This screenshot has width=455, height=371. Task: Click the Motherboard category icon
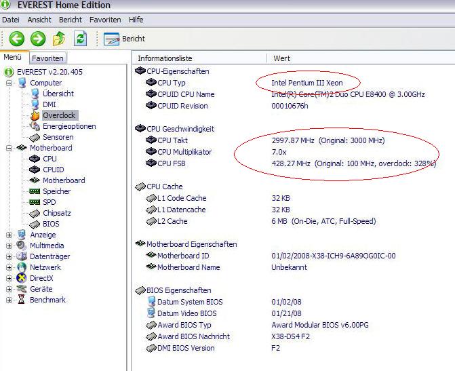tap(22, 147)
